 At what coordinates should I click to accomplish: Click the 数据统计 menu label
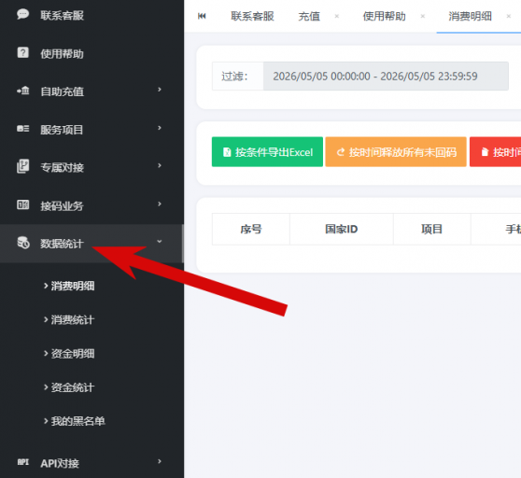tap(62, 244)
